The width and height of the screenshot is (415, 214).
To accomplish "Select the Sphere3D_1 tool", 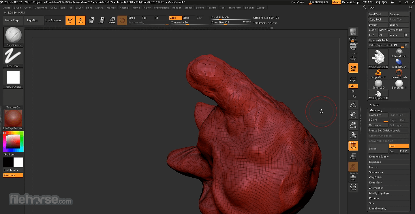I will (399, 84).
